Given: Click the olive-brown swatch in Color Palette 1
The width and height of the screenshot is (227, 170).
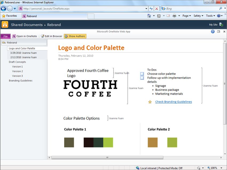Looking at the screenshot, I should coord(69,142).
